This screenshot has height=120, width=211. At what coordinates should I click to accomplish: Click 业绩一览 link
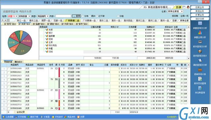click(185, 16)
